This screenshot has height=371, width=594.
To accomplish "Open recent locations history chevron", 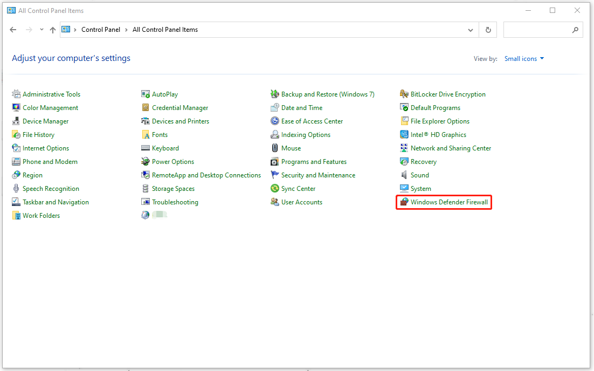I will coord(41,30).
